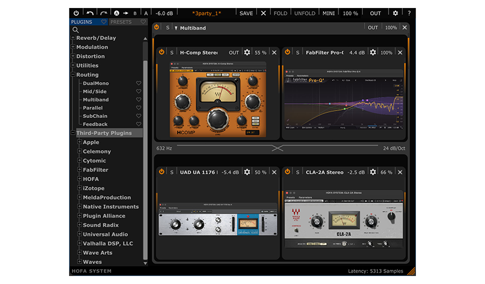Image resolution: width=485 pixels, height=284 pixels.
Task: Select the Parallel routing item
Action: click(92, 108)
